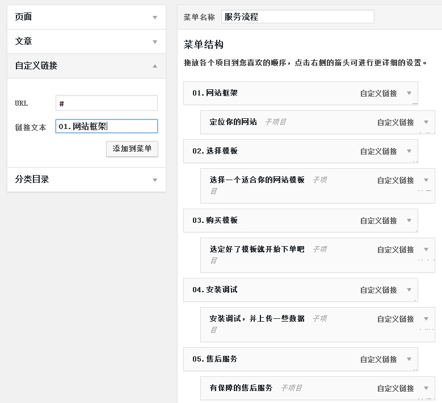Screen dimensions: 442x403
Task: Click the 链接文本 text field
Action: click(x=107, y=126)
